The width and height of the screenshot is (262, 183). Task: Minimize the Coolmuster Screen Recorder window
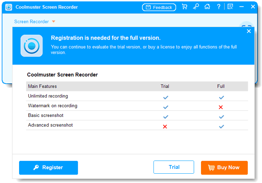[x=241, y=7]
